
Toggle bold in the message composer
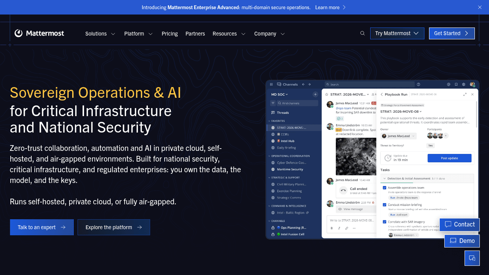(x=332, y=228)
